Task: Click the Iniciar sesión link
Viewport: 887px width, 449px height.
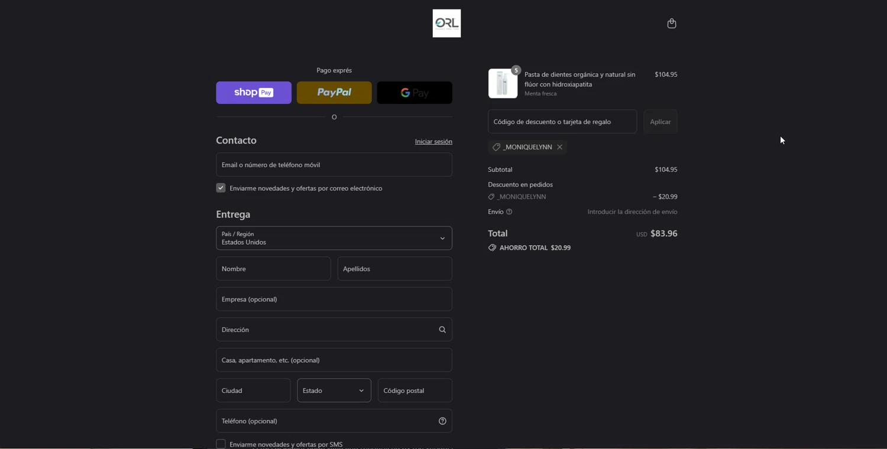Action: point(433,142)
